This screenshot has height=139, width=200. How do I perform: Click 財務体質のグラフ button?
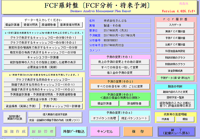pos(175,64)
